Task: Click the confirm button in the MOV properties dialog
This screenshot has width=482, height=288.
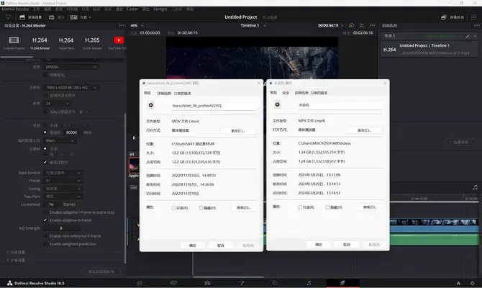Action: click(x=192, y=246)
